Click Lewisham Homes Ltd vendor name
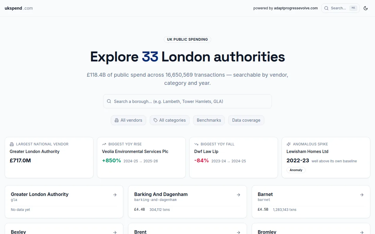This screenshot has width=375, height=234. click(307, 152)
